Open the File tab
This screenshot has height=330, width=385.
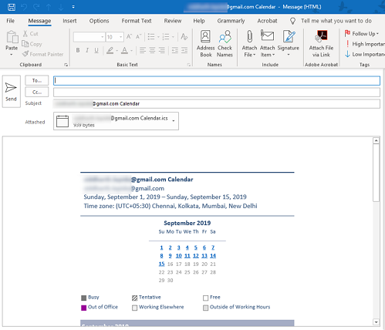pos(11,21)
